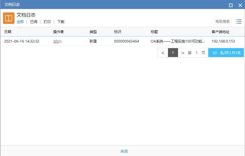Go to next page with > arrow
Image resolution: width=245 pixels, height=156 pixels.
coord(183,53)
